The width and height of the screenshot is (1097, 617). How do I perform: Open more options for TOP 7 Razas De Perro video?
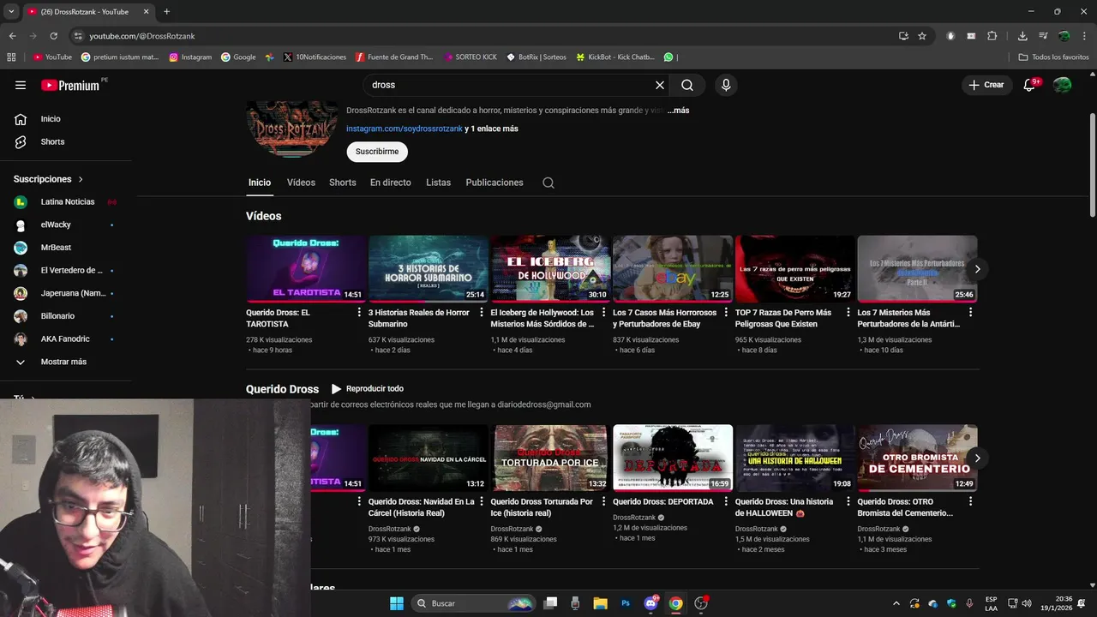tap(848, 313)
